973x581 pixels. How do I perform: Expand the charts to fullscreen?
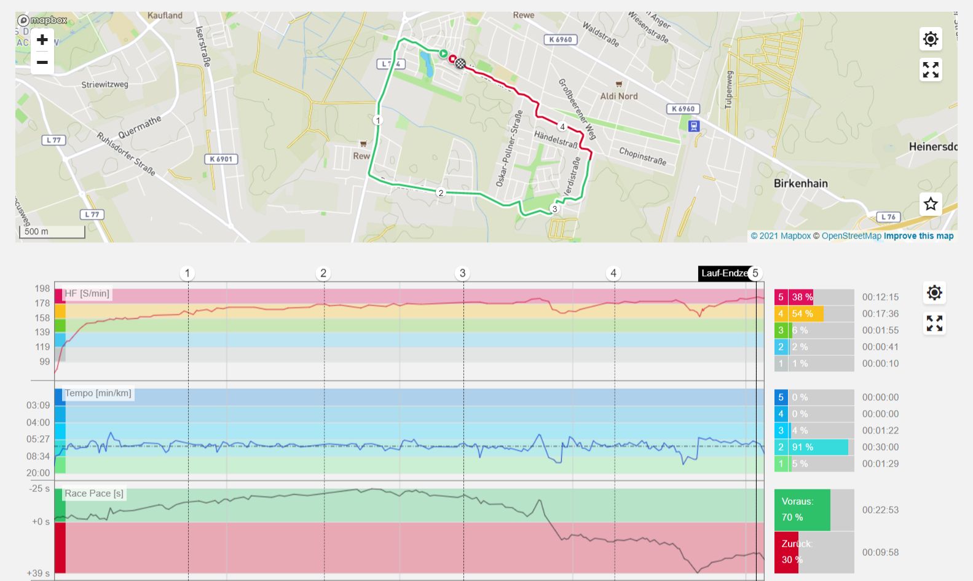click(x=934, y=323)
